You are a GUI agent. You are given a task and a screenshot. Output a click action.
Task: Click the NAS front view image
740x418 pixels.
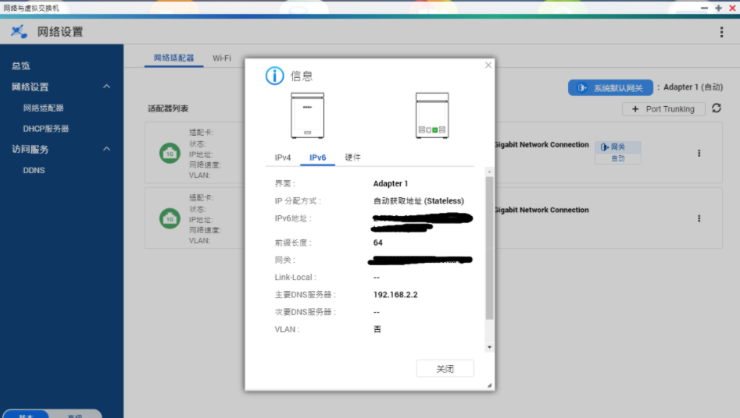point(307,115)
